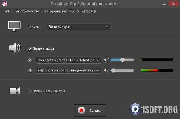The image size is (180, 119).
Task: Click the large speaker sound icon
Action: click(x=15, y=48)
